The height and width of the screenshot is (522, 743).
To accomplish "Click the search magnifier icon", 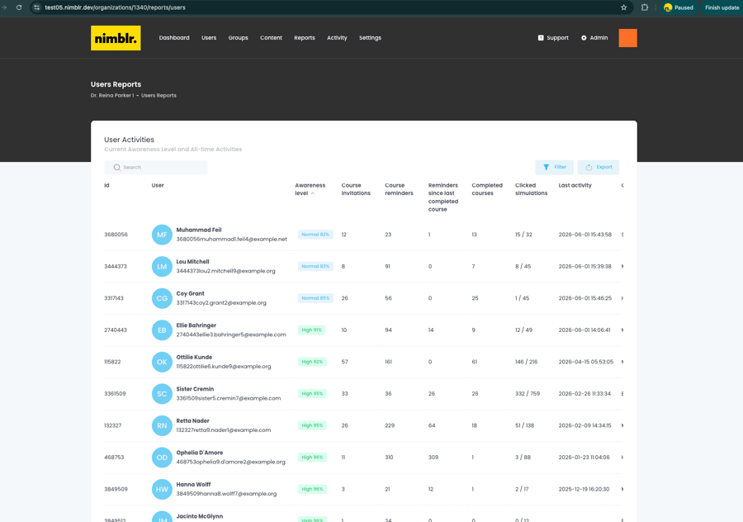I will point(117,168).
